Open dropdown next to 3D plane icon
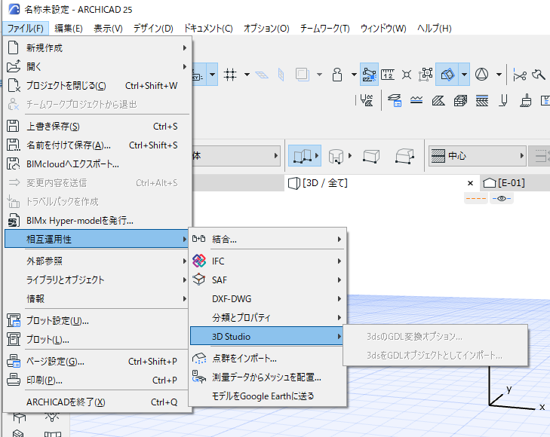 pyautogui.click(x=465, y=75)
